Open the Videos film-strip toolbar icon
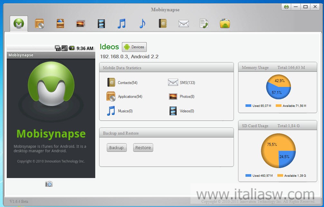Image resolution: width=324 pixels, height=207 pixels. 101,24
